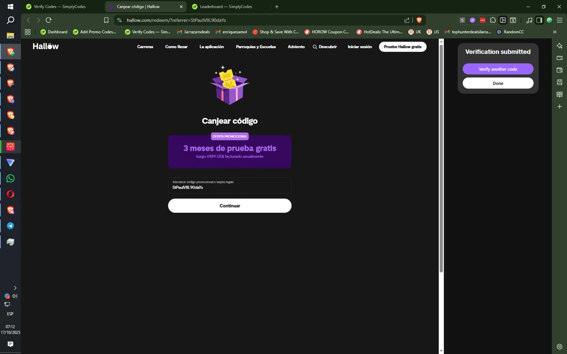The height and width of the screenshot is (354, 567).
Task: Bookmark this page with the bookmark icon
Action: coord(106,20)
